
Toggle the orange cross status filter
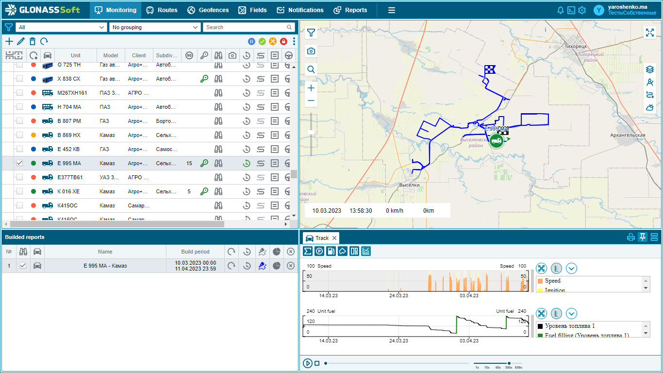(273, 42)
